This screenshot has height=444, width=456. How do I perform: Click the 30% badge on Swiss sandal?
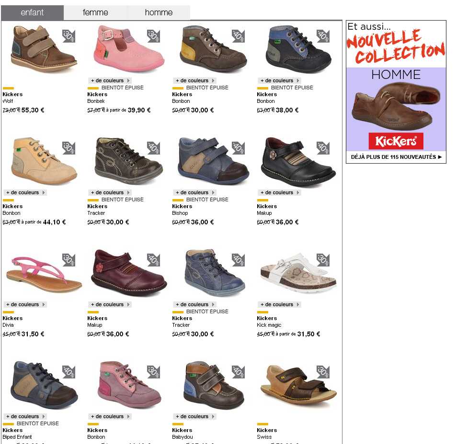click(323, 372)
